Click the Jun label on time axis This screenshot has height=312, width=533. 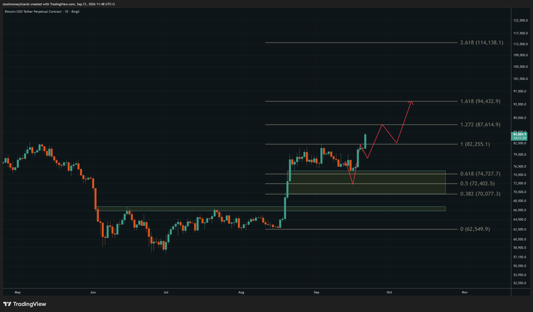(x=92, y=292)
